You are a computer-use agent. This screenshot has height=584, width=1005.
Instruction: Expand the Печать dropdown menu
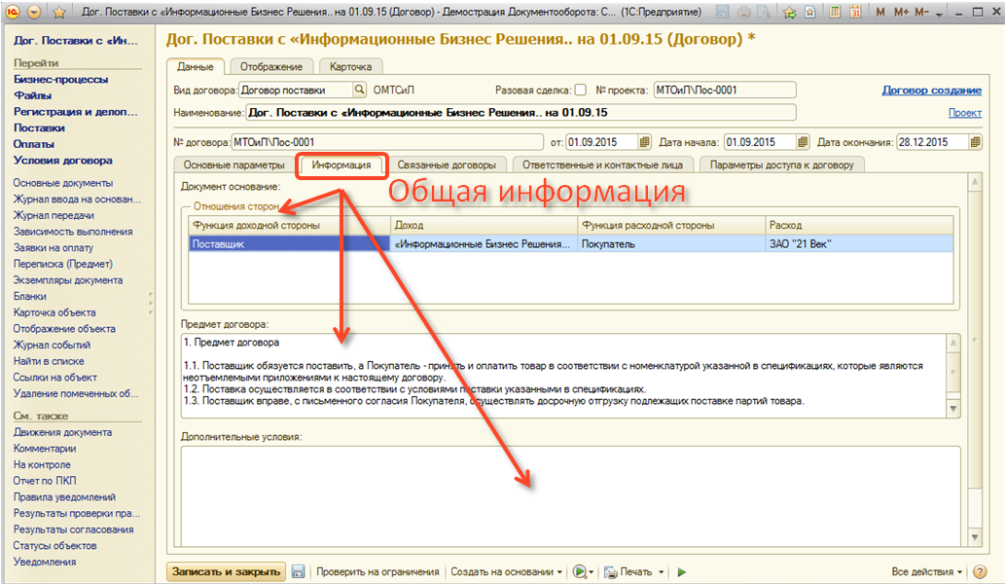633,572
